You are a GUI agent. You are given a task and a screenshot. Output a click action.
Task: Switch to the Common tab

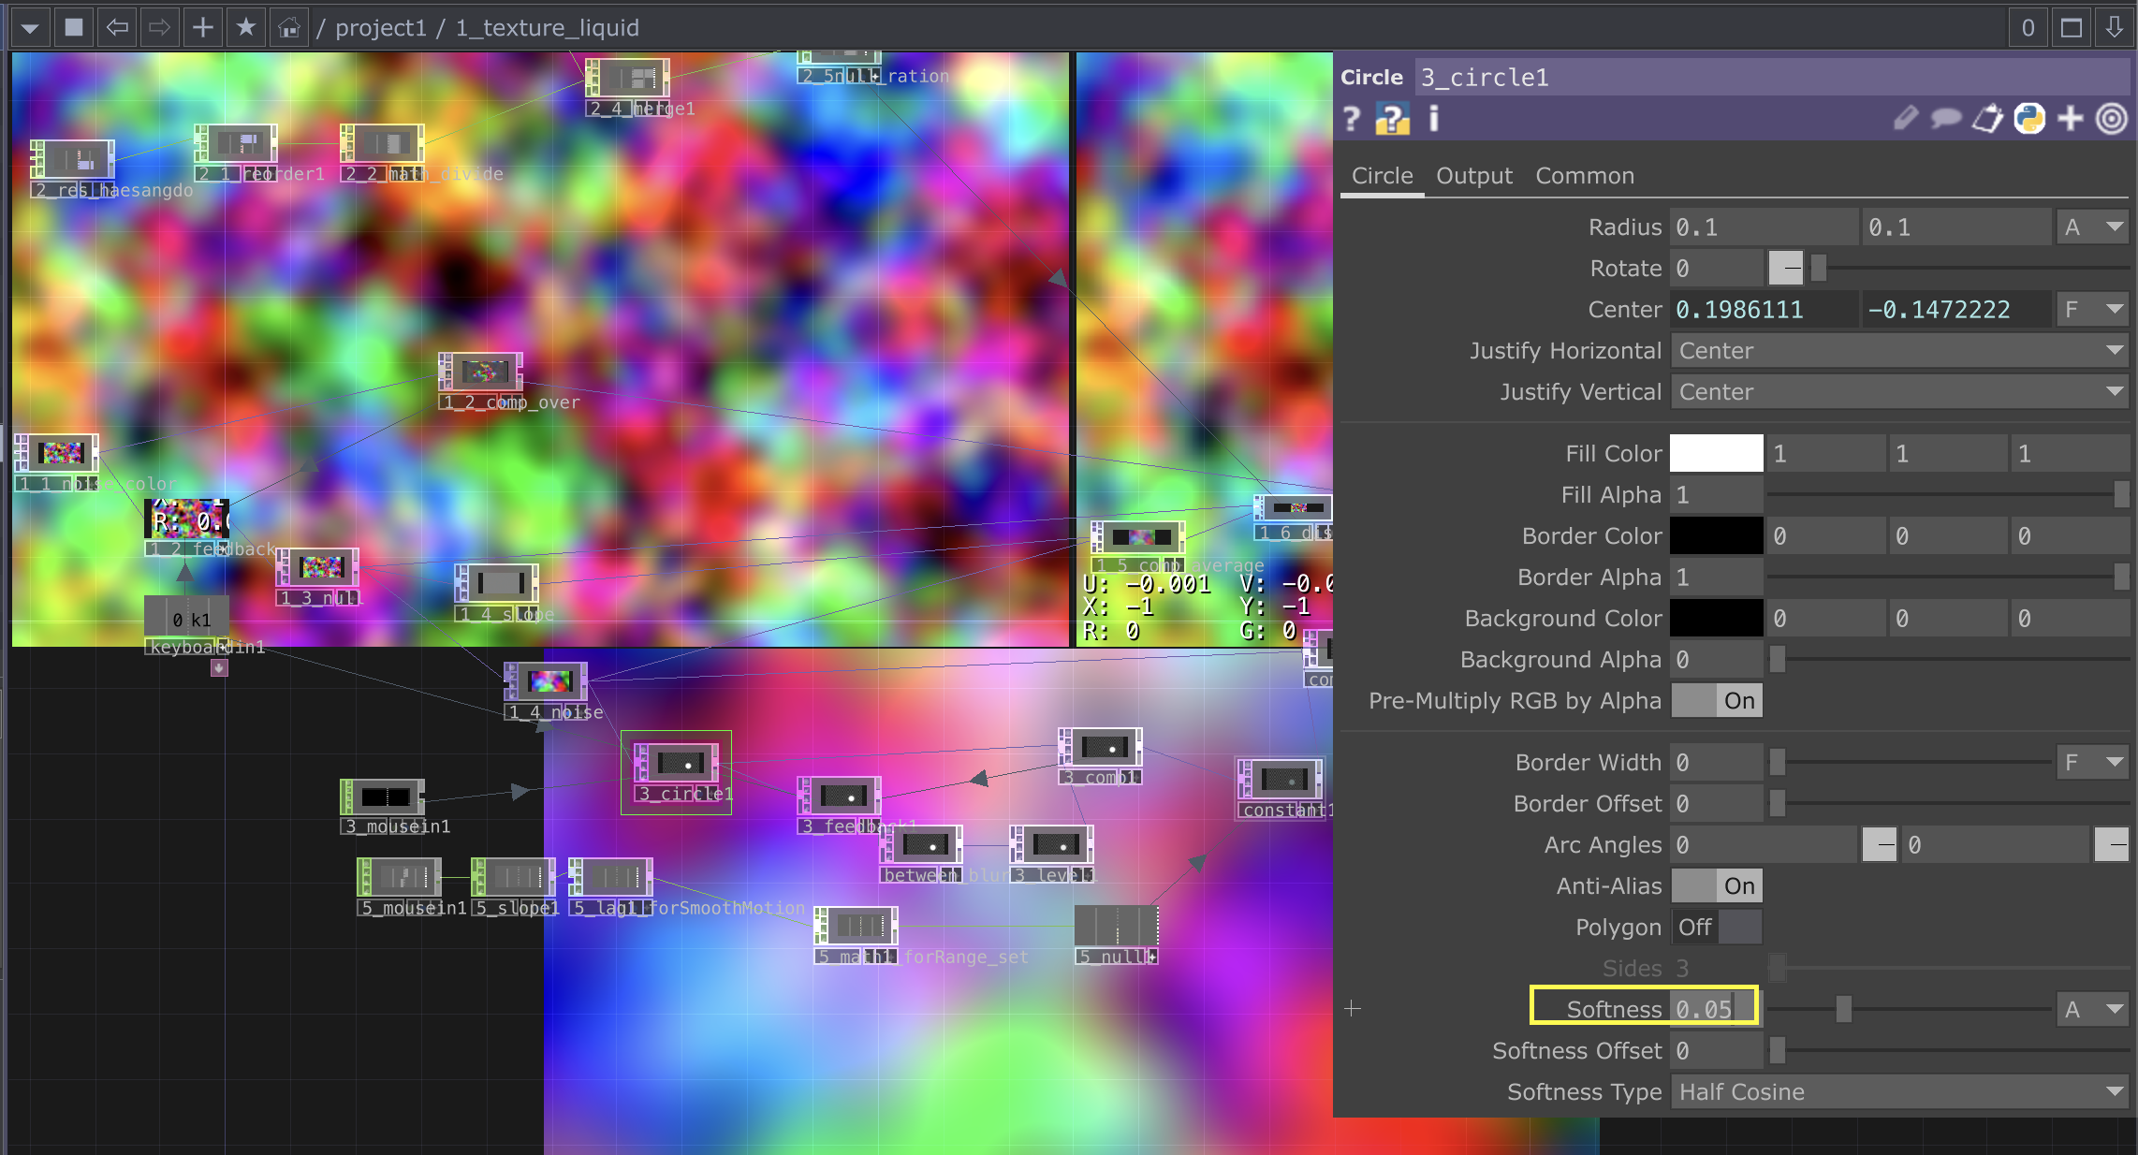pos(1584,176)
